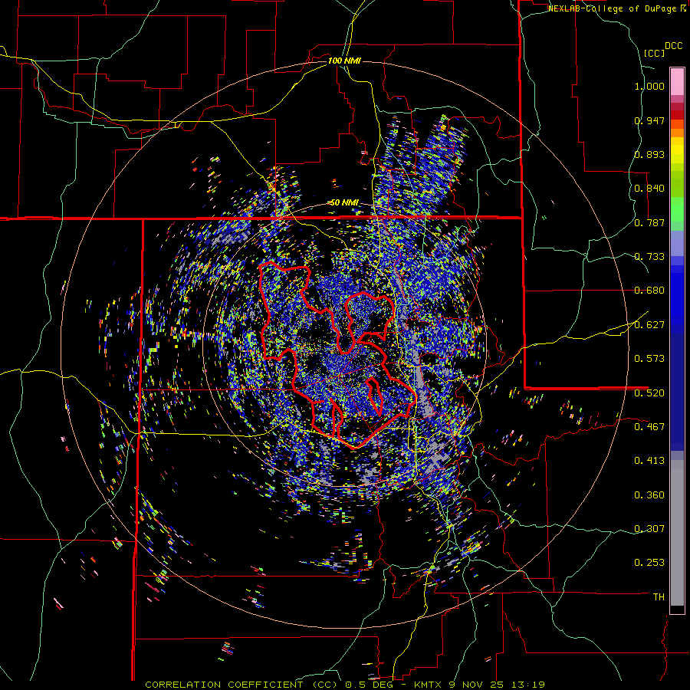This screenshot has width=690, height=690.
Task: Click the 0.627 scale value
Action: pos(649,325)
